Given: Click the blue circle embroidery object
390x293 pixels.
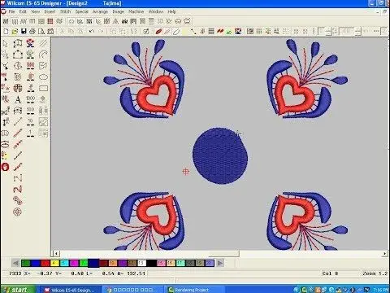Looking at the screenshot, I should pyautogui.click(x=220, y=155).
